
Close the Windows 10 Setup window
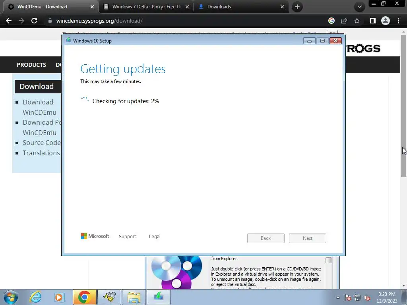click(x=335, y=41)
